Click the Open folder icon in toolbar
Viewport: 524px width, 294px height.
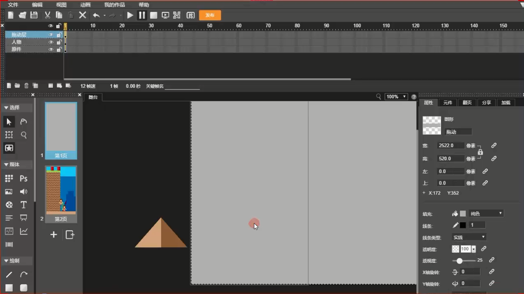click(23, 15)
